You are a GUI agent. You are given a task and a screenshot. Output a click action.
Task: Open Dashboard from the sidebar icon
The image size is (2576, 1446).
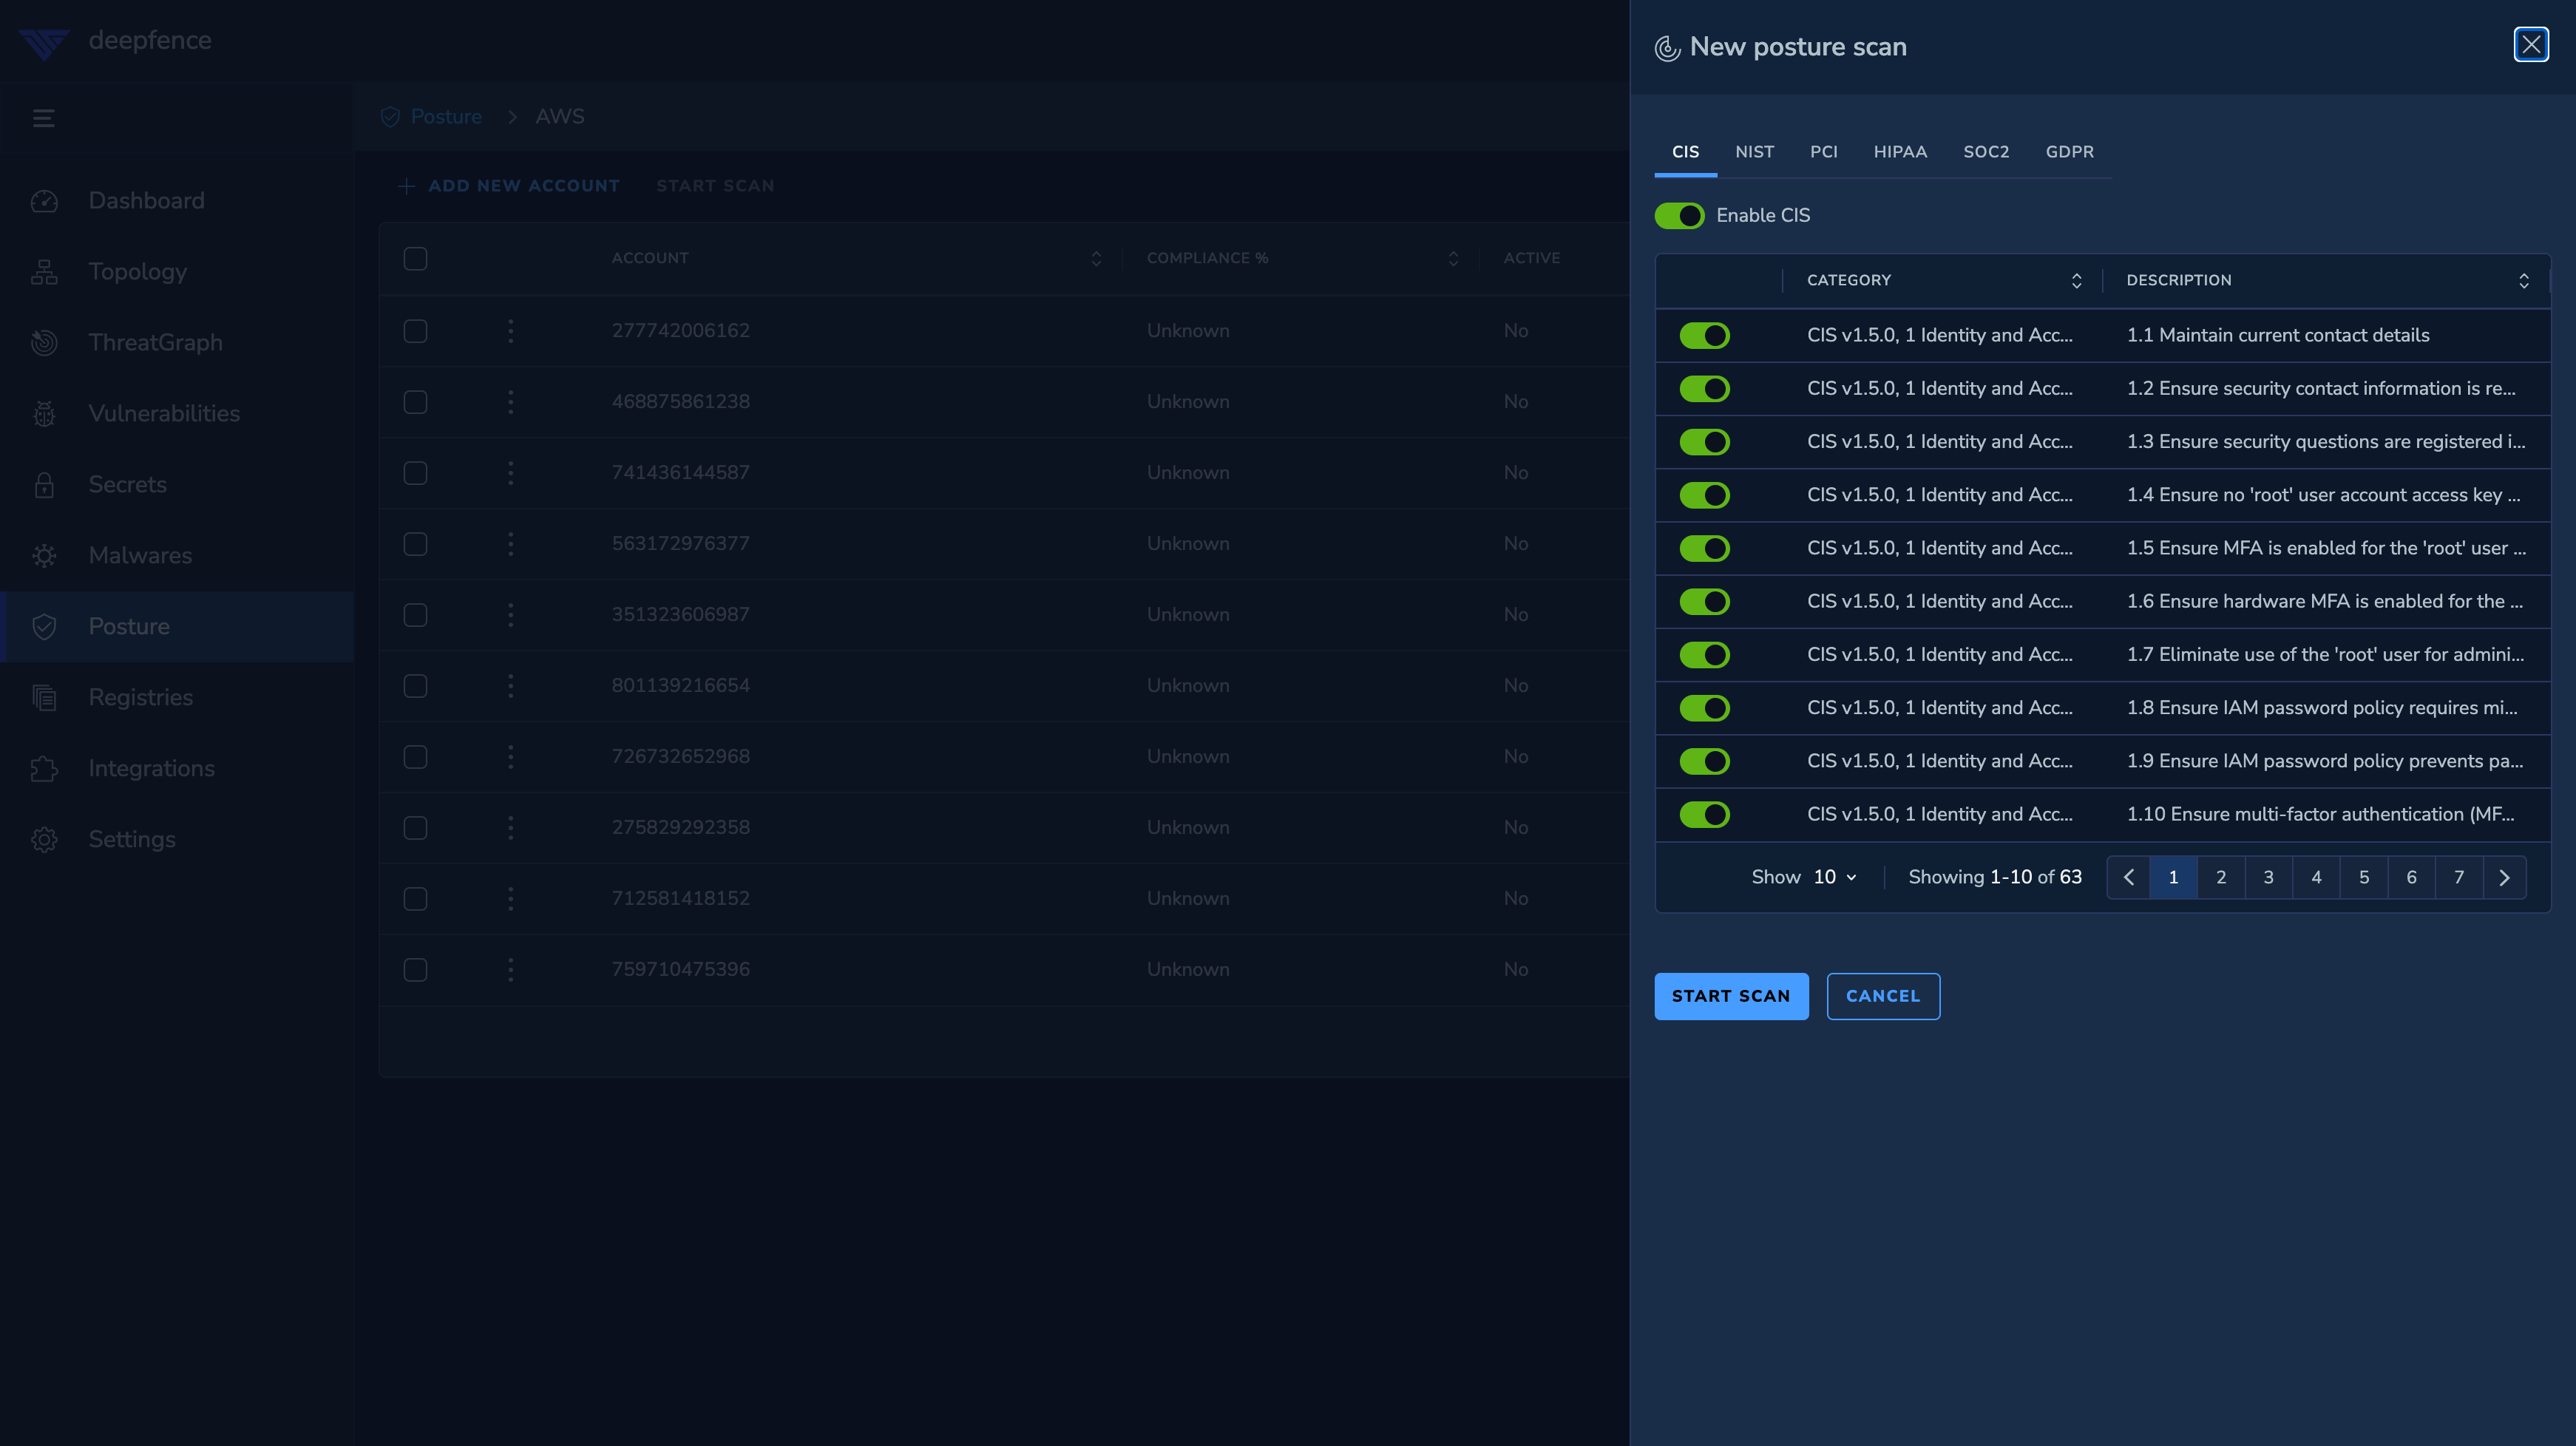[x=44, y=201]
